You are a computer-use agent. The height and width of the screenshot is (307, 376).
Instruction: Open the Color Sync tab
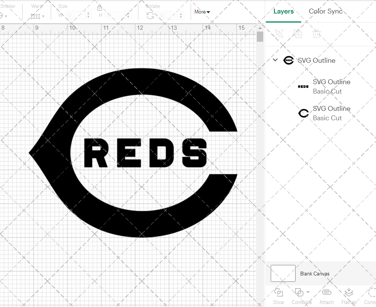point(325,11)
